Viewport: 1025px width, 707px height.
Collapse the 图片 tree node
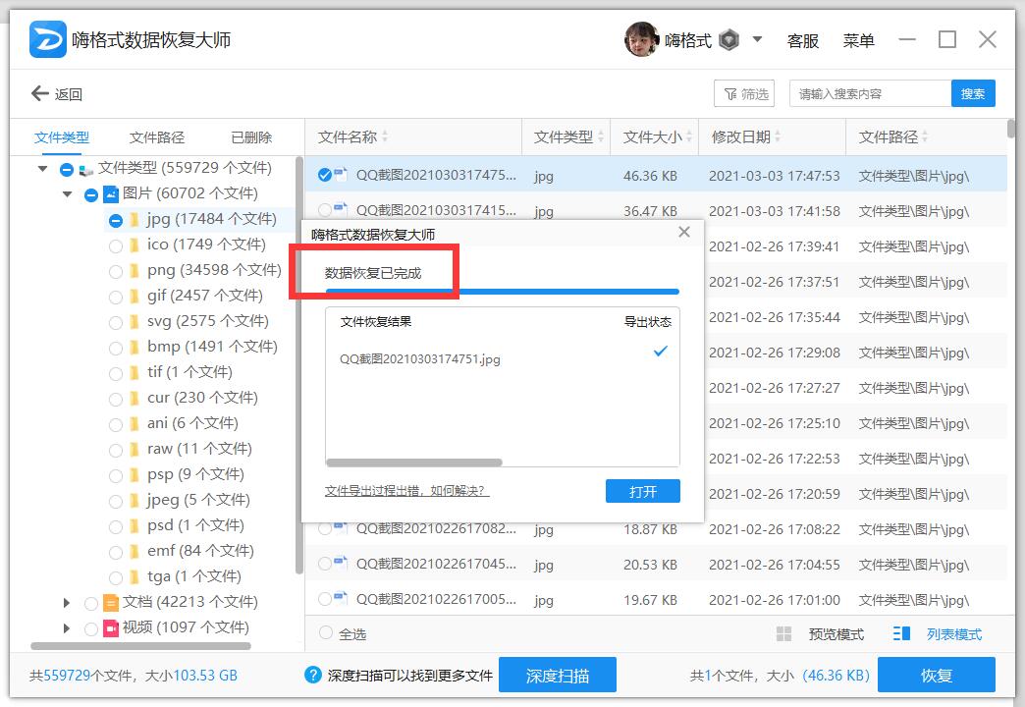(x=67, y=194)
